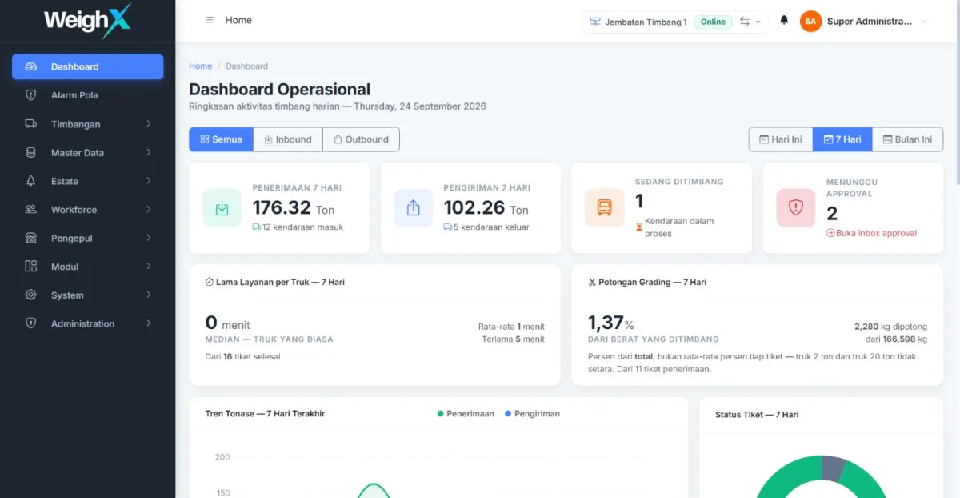Screen dimensions: 960x498
Task: Click the gray segment of Status Tiket donut
Action: (x=832, y=468)
